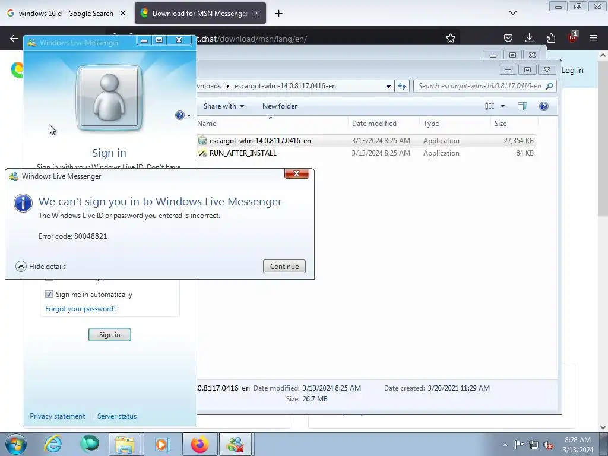Click the taskbar clock 8:28 AM

[578, 445]
